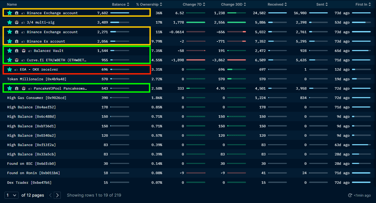Click the balance bar for the 7,602 Binance row
The width and height of the screenshot is (376, 203).
click(120, 13)
